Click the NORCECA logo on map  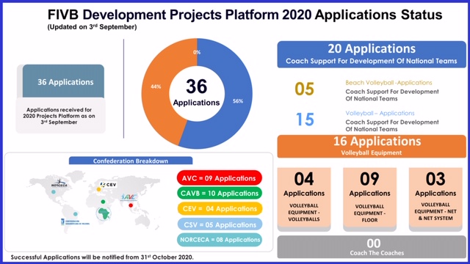point(59,183)
